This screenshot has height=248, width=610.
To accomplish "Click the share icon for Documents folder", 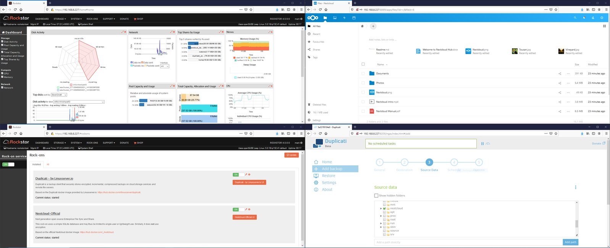I will point(560,74).
